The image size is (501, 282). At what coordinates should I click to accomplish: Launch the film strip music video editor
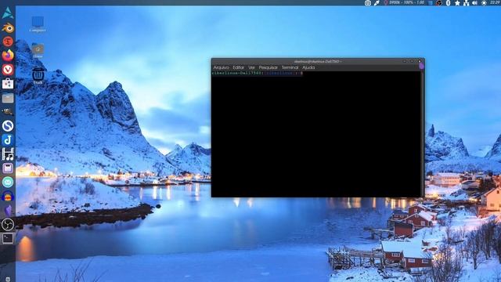coord(8,154)
